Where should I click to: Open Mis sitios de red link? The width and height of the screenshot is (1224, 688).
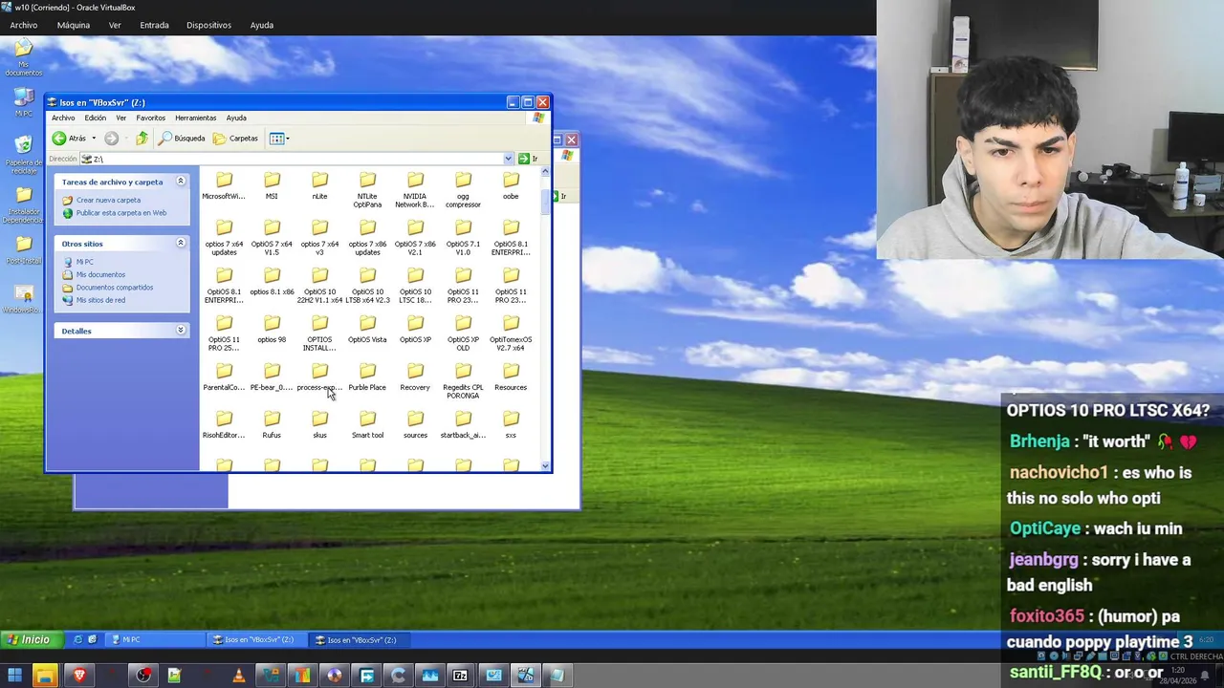100,300
